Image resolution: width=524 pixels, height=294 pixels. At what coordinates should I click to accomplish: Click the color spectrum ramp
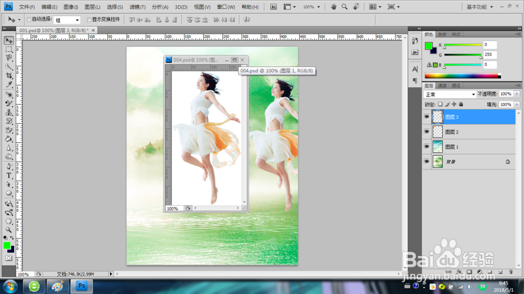[x=463, y=76]
